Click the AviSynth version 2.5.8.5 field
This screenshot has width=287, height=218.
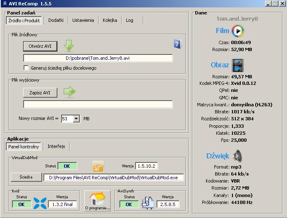pos(168,204)
